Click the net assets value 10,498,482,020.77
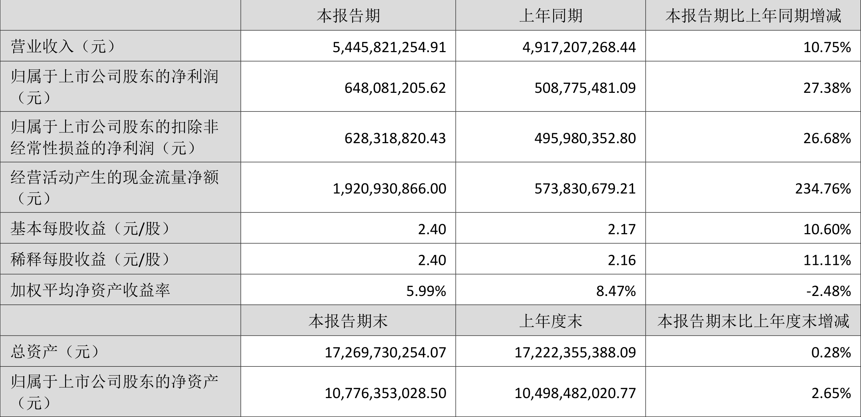 pyautogui.click(x=575, y=393)
